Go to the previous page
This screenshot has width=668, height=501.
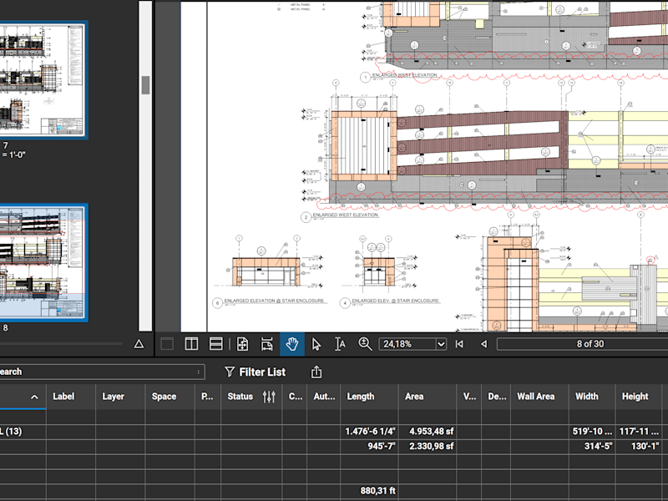point(483,344)
